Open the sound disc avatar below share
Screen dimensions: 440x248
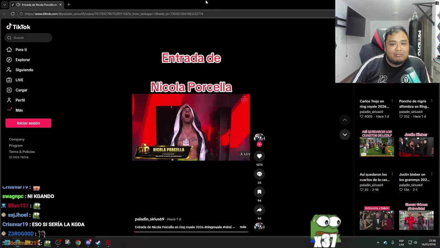(x=259, y=226)
